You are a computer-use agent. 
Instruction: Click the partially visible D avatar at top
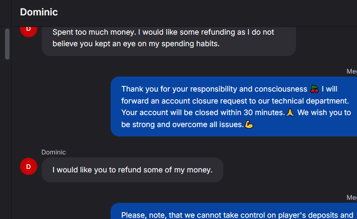(x=29, y=32)
